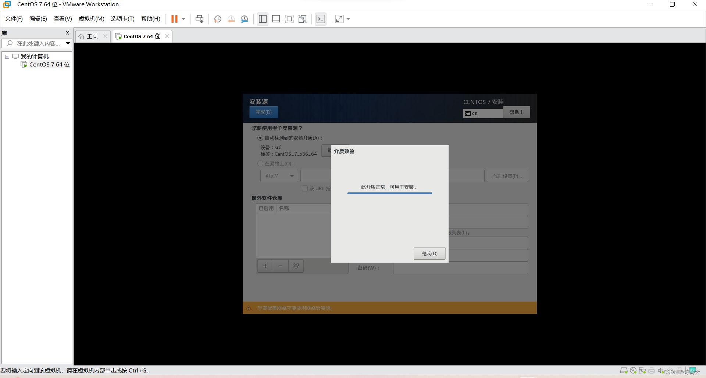This screenshot has width=706, height=378.
Task: Send Ctrl+Alt+Del to the virtual machine
Action: [x=199, y=19]
